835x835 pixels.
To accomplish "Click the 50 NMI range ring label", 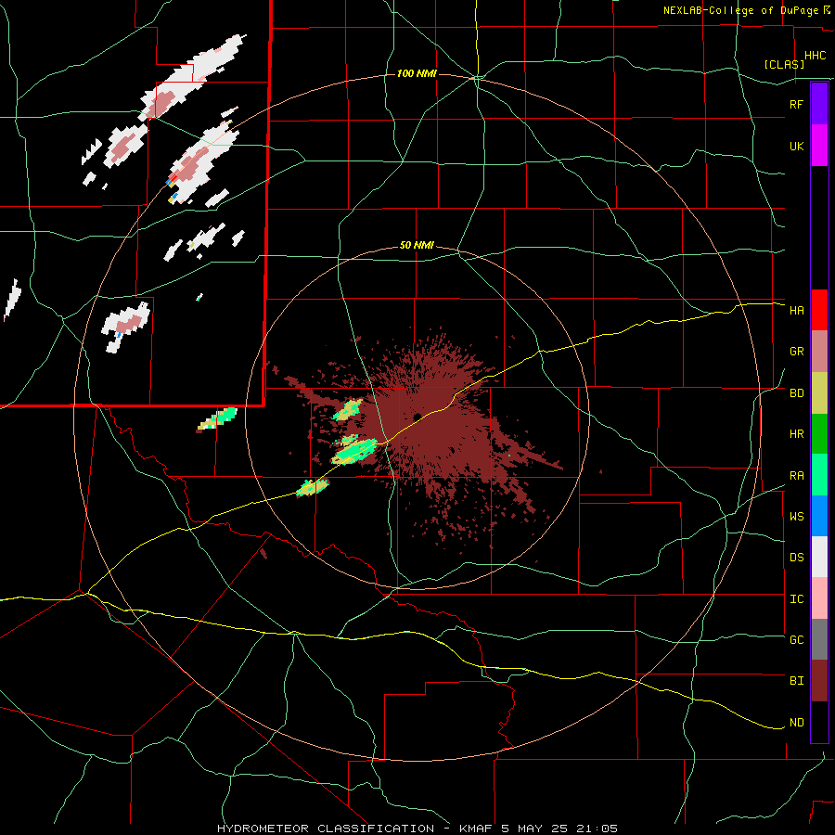I will [417, 246].
